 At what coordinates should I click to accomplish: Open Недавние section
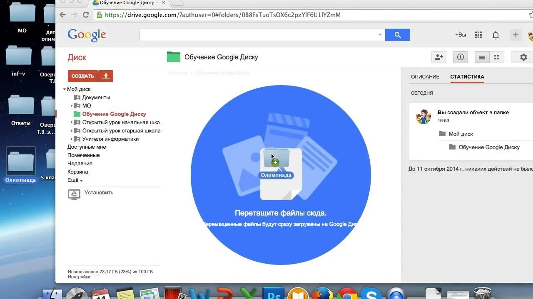[x=80, y=164]
